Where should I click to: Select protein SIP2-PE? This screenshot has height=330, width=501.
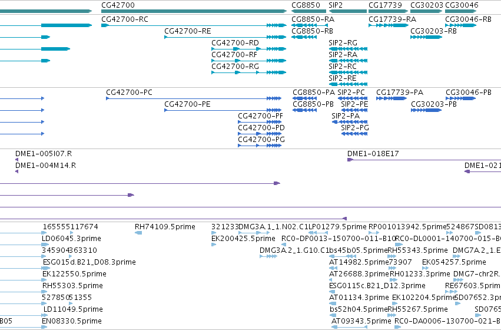[354, 110]
